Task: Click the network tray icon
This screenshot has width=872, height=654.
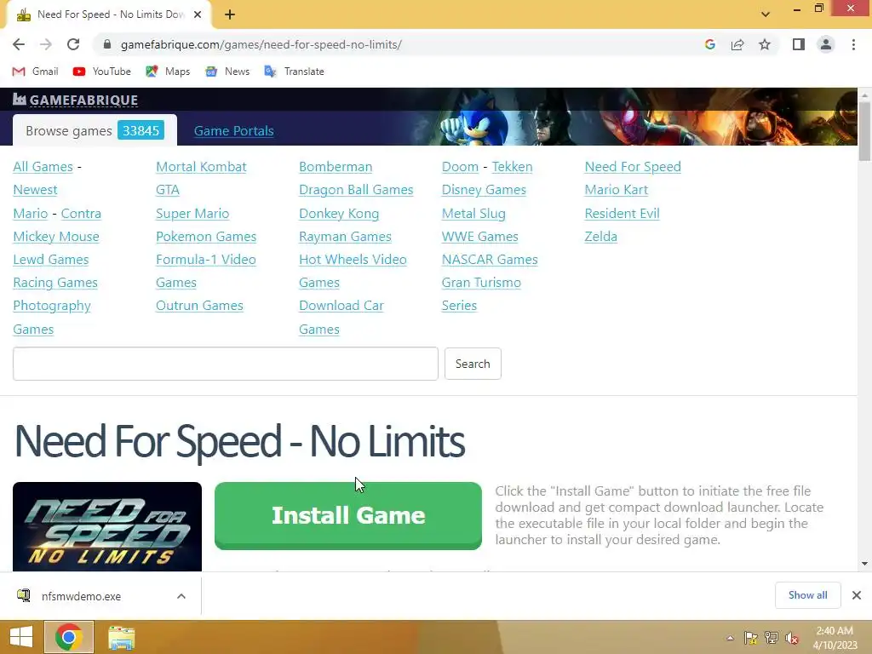Action: [772, 638]
